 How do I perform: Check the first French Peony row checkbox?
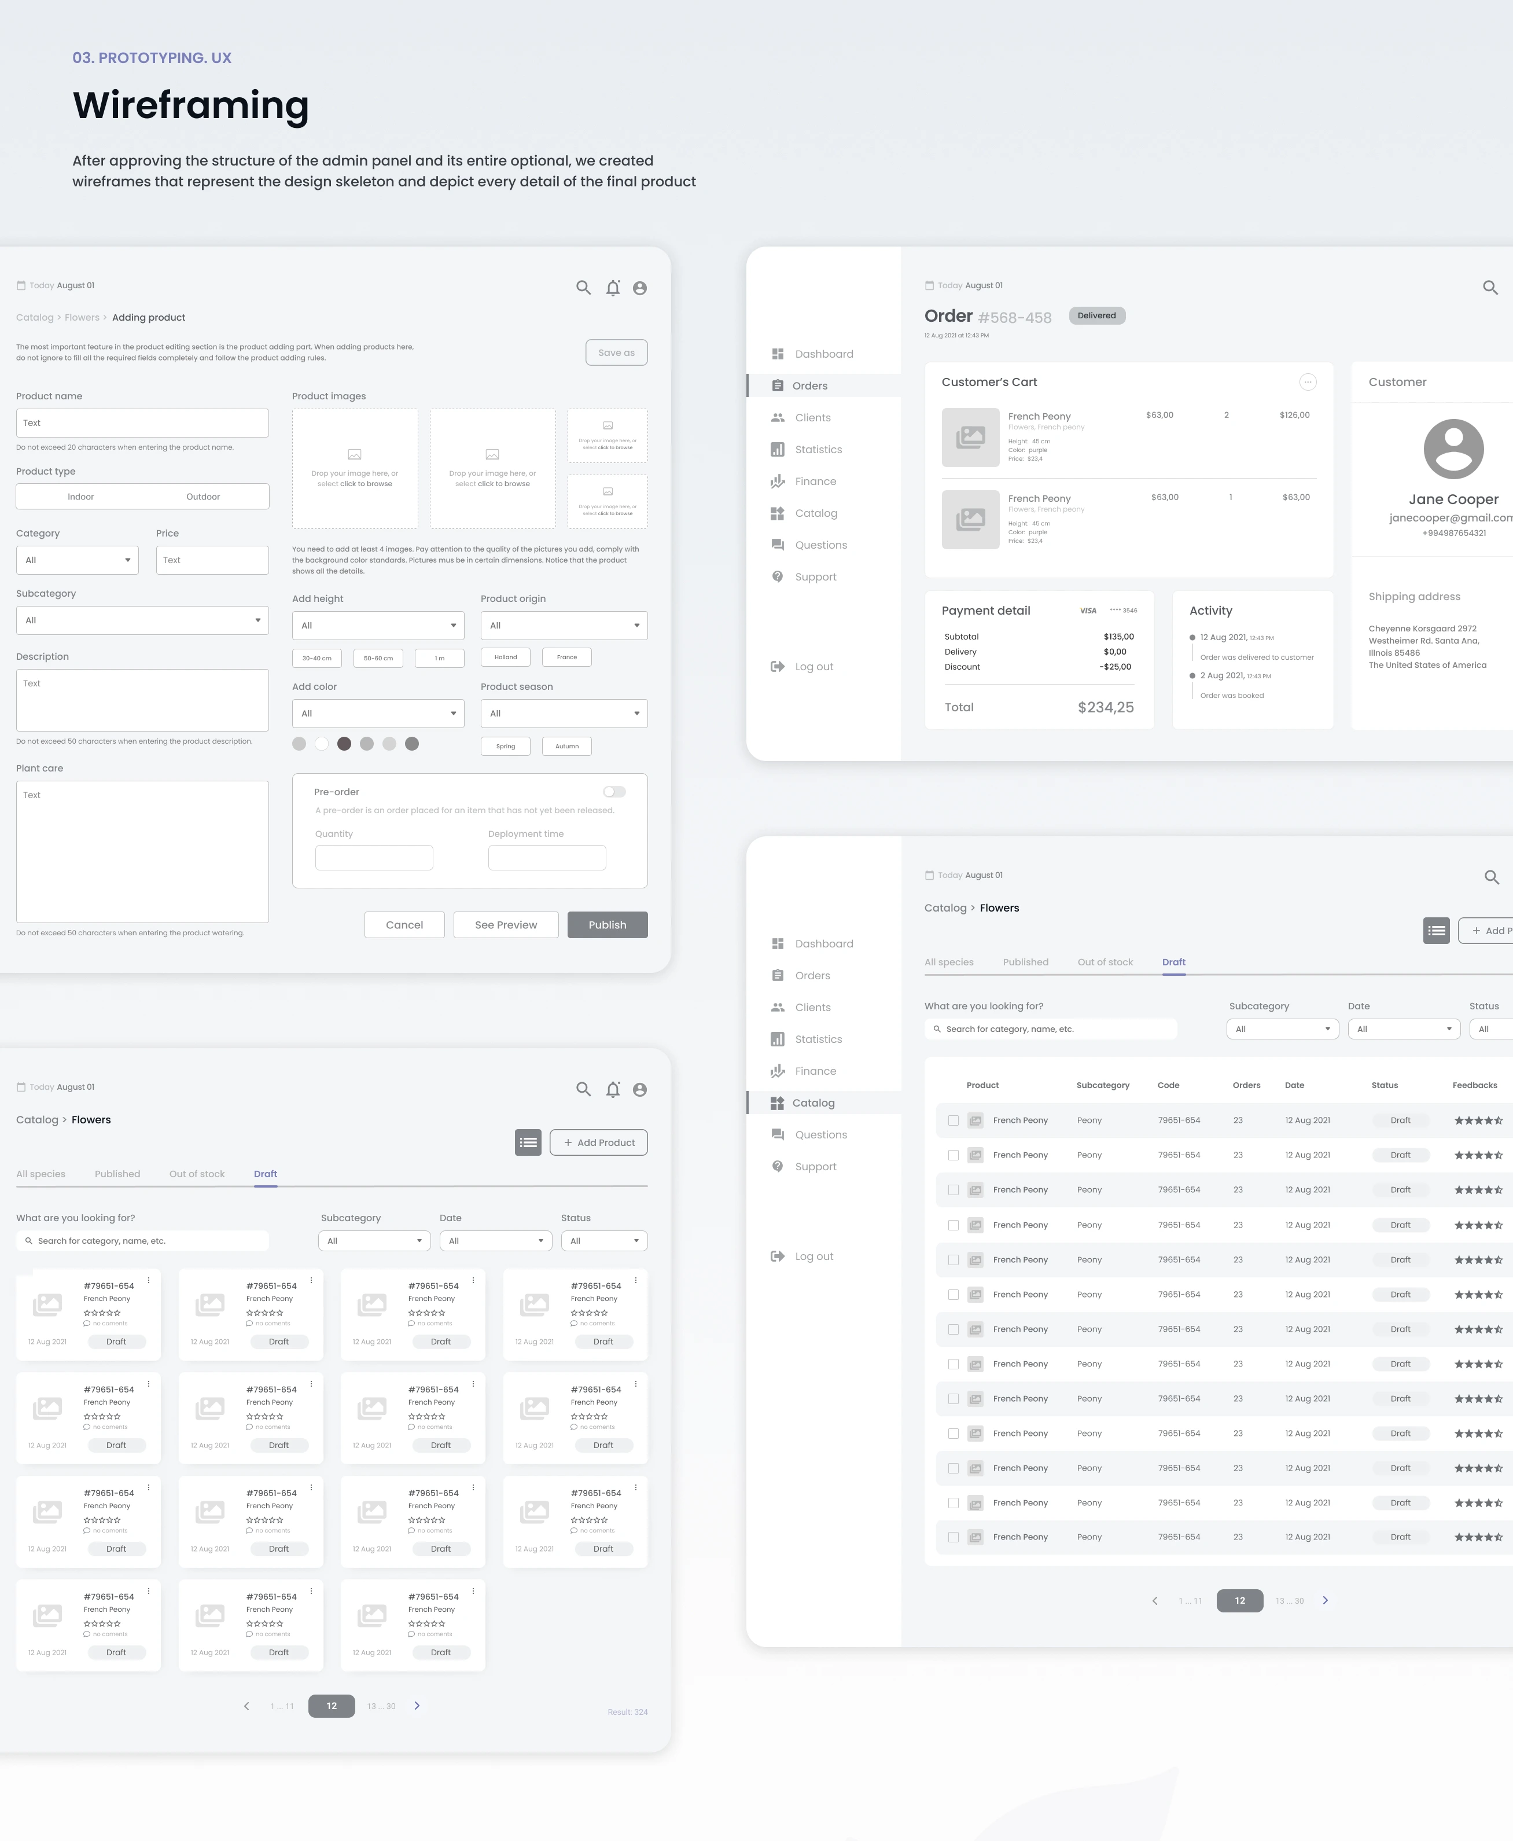[x=954, y=1120]
